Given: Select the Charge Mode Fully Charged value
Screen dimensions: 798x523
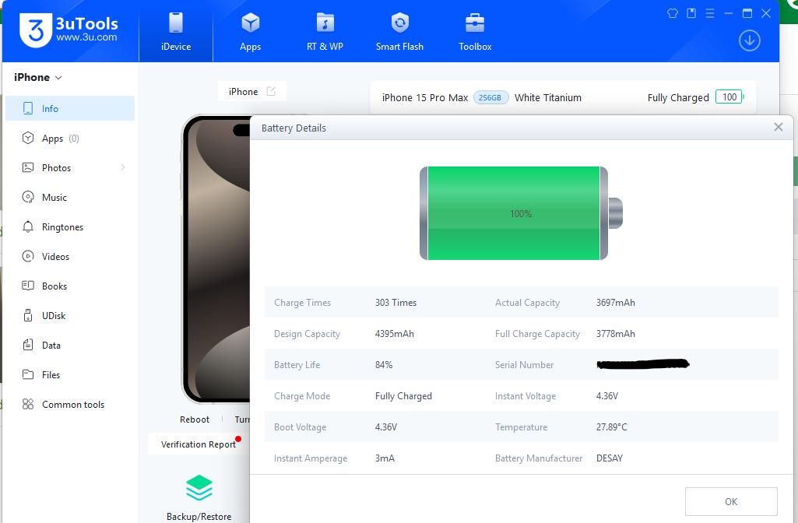Looking at the screenshot, I should point(403,396).
